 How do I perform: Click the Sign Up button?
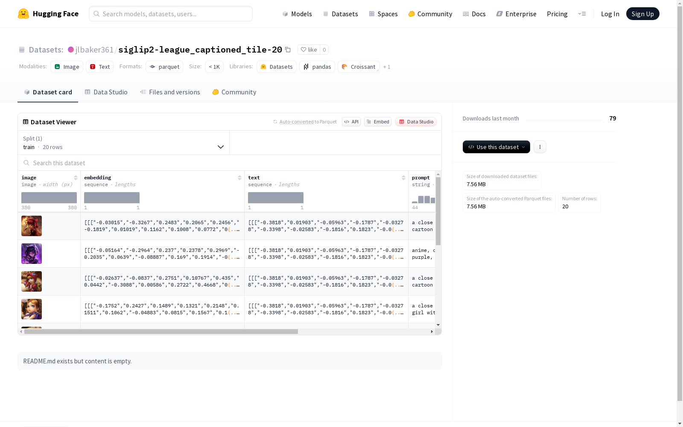(643, 14)
